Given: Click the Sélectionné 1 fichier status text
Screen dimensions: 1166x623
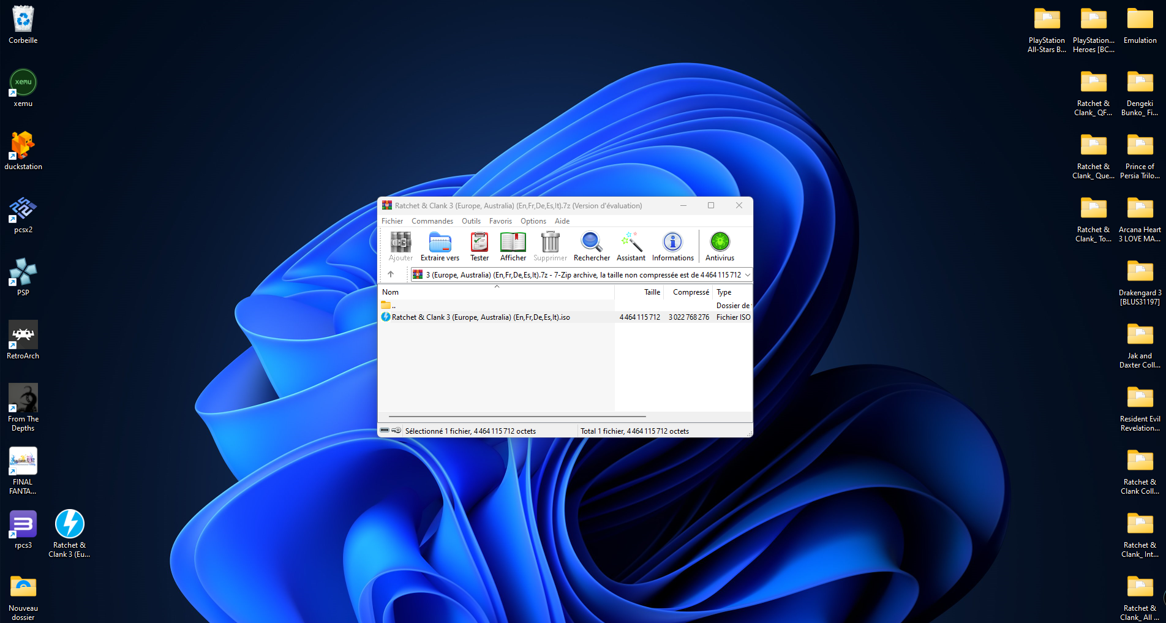Looking at the screenshot, I should [x=470, y=431].
